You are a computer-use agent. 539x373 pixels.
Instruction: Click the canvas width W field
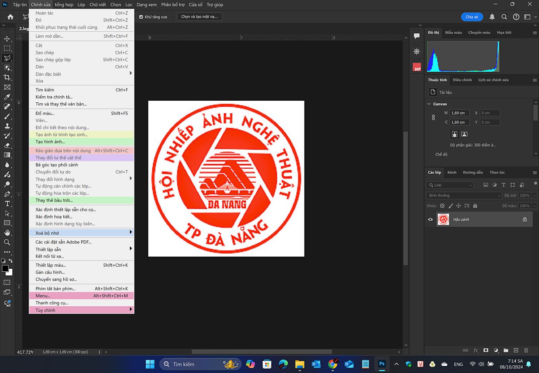459,113
